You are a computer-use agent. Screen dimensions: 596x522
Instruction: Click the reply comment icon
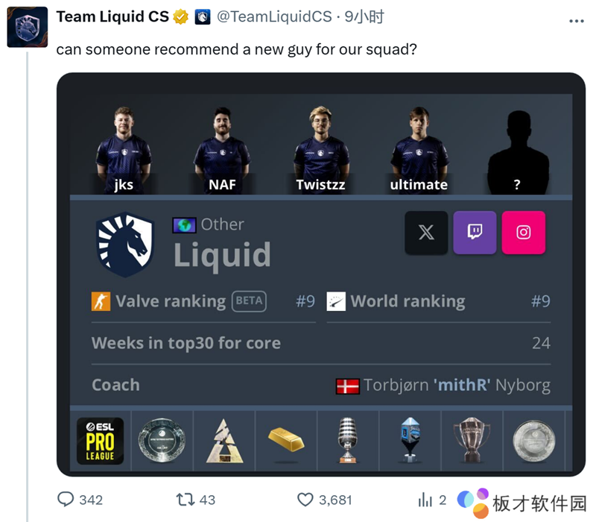click(x=66, y=499)
